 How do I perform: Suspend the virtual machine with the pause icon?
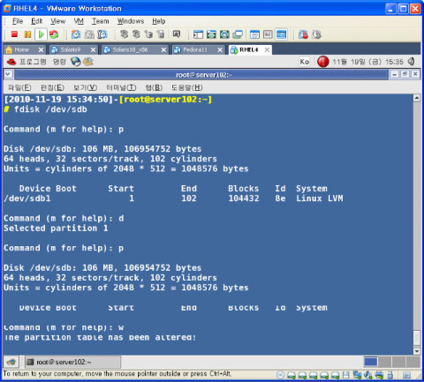(27, 34)
